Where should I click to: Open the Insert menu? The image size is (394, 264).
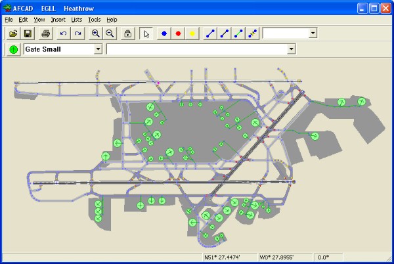tap(58, 20)
